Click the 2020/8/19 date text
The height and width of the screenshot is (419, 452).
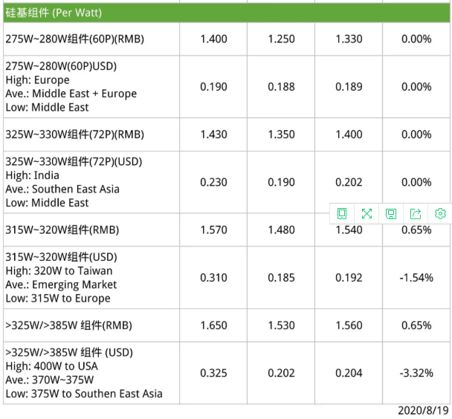423,410
